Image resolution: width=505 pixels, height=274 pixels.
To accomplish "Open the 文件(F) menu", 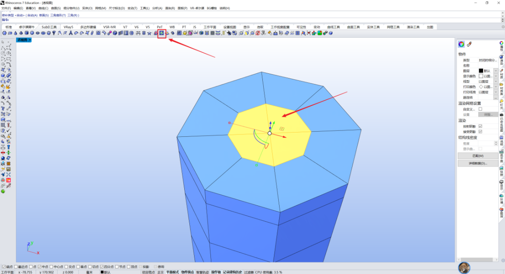I will (x=6, y=8).
